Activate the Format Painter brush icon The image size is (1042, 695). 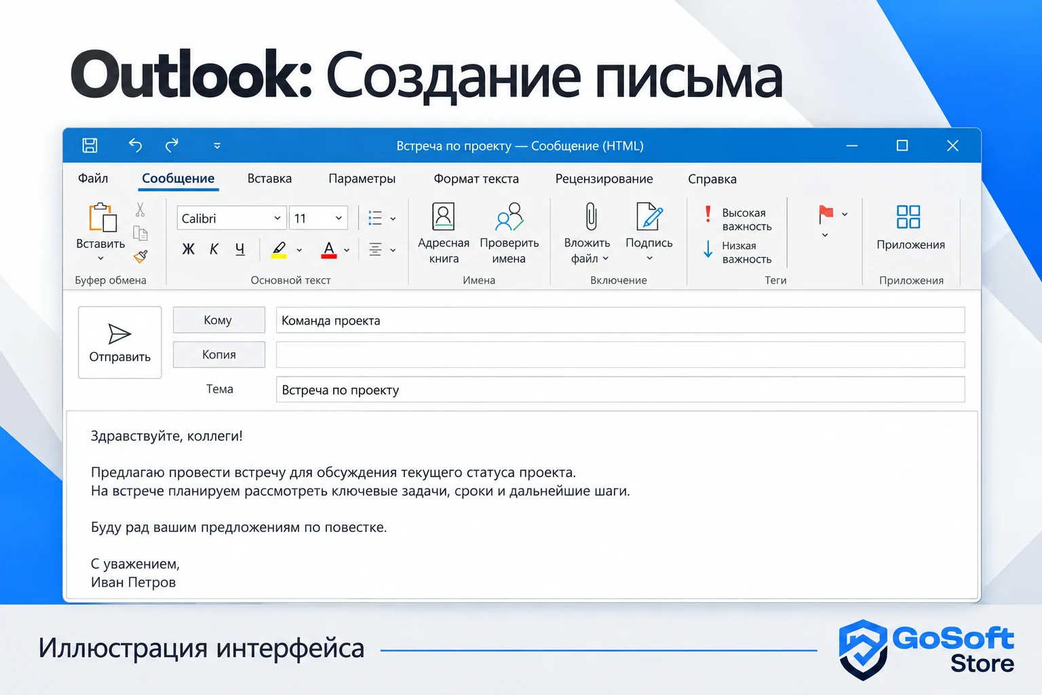[x=140, y=257]
